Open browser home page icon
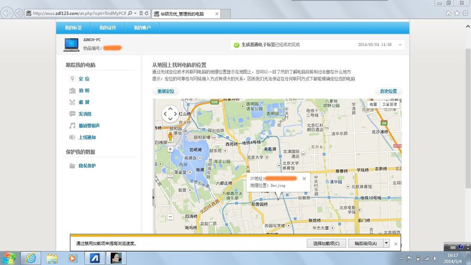The width and height of the screenshot is (471, 265). pyautogui.click(x=448, y=13)
